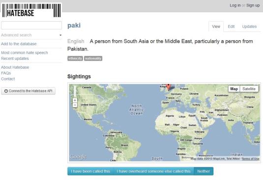Select the red sighting marker pin
Screen dimensions: 263x180
[169, 87]
